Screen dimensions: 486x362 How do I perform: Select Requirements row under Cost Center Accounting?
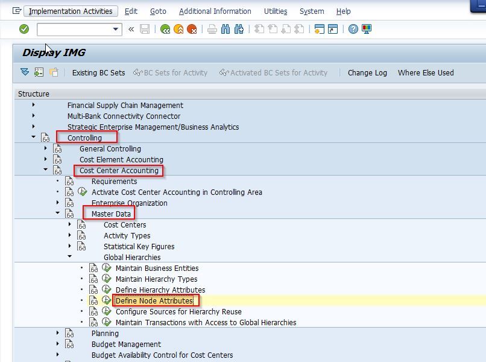click(x=114, y=182)
